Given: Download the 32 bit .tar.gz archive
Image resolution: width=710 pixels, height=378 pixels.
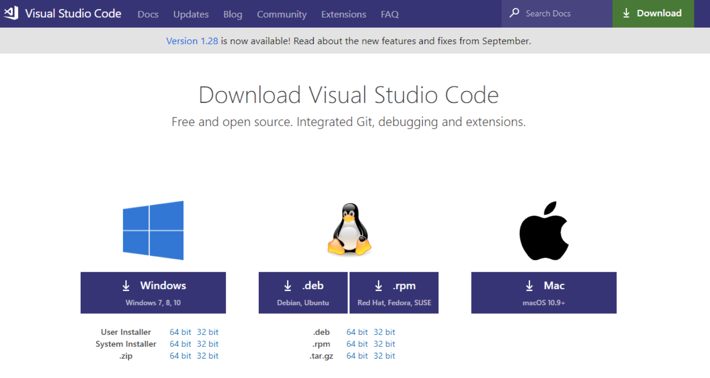Looking at the screenshot, I should point(384,356).
